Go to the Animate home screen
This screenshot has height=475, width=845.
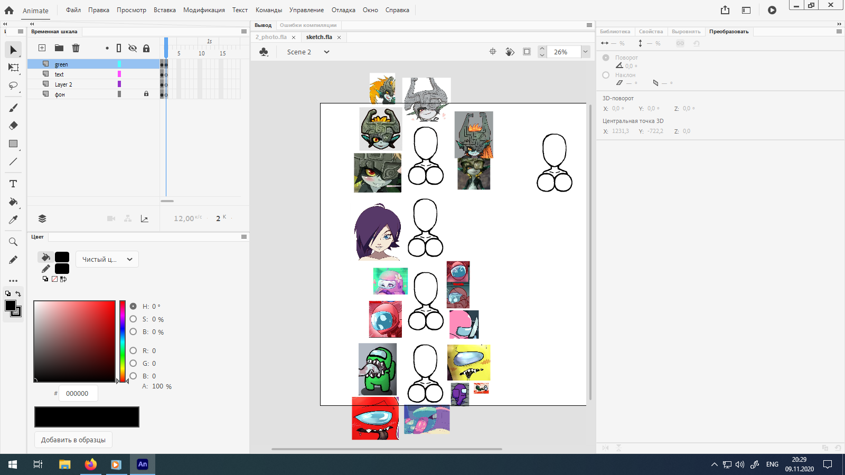(9, 10)
